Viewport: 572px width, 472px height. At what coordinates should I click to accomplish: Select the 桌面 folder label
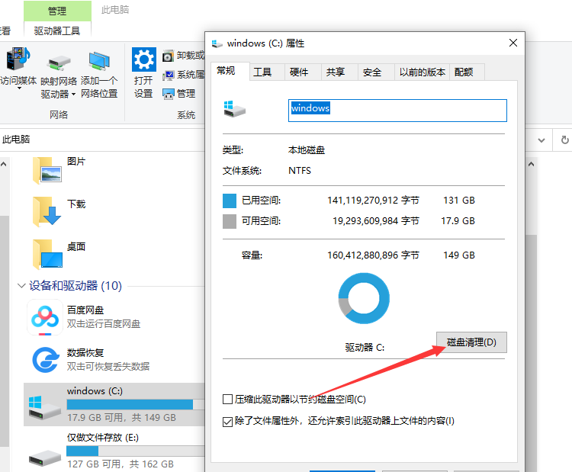[76, 246]
